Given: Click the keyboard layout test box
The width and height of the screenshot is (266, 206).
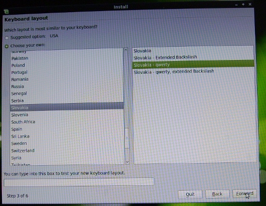Looking at the screenshot, I should pos(79,182).
